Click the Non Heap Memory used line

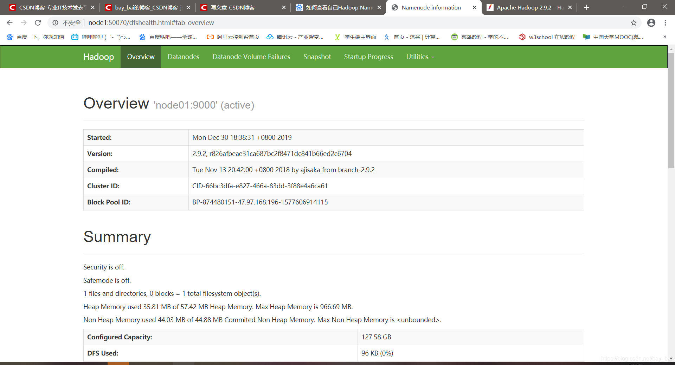262,320
